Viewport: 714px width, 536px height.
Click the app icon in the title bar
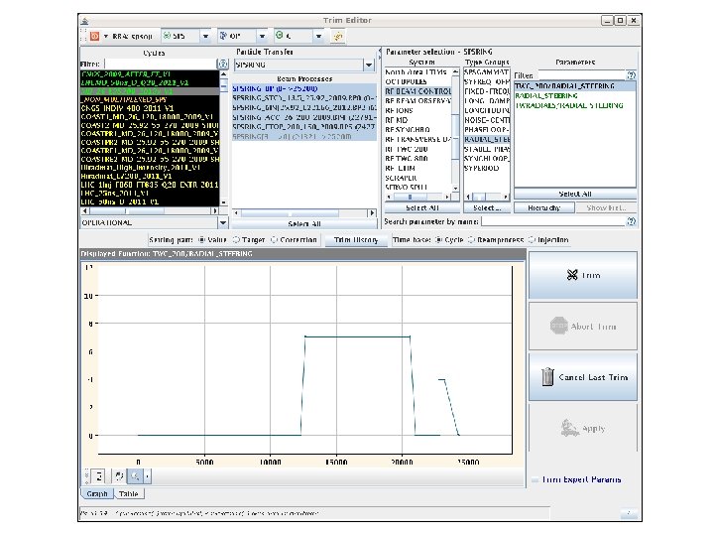click(x=85, y=21)
